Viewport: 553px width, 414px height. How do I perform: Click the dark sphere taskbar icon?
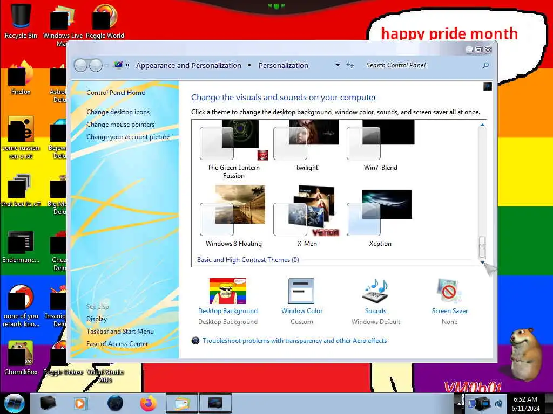point(115,403)
